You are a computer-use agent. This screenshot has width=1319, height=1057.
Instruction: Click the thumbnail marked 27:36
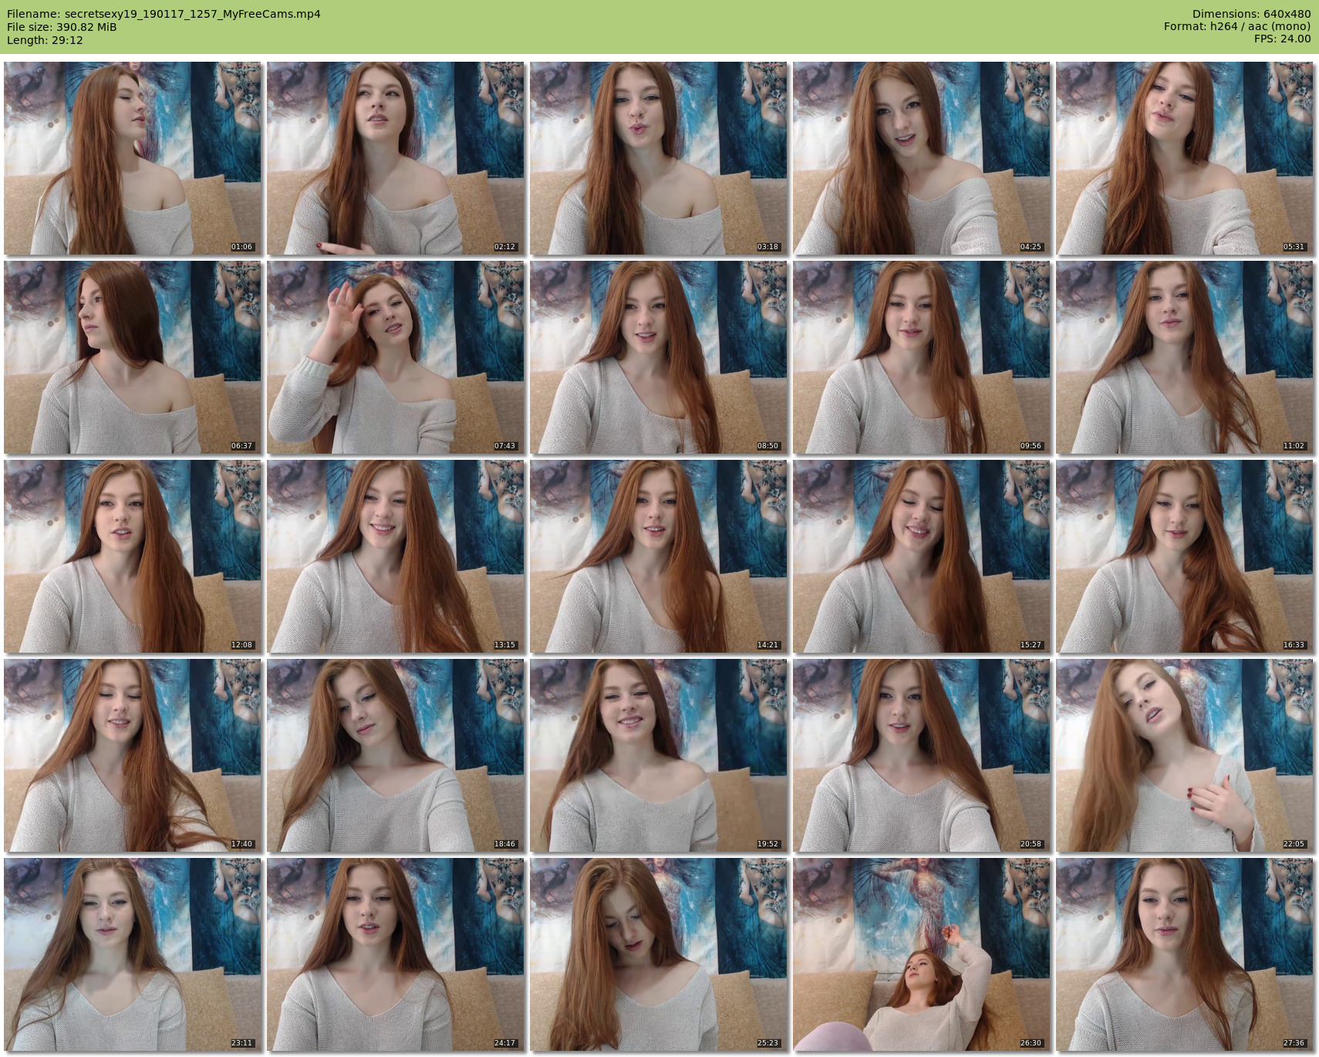point(1185,954)
